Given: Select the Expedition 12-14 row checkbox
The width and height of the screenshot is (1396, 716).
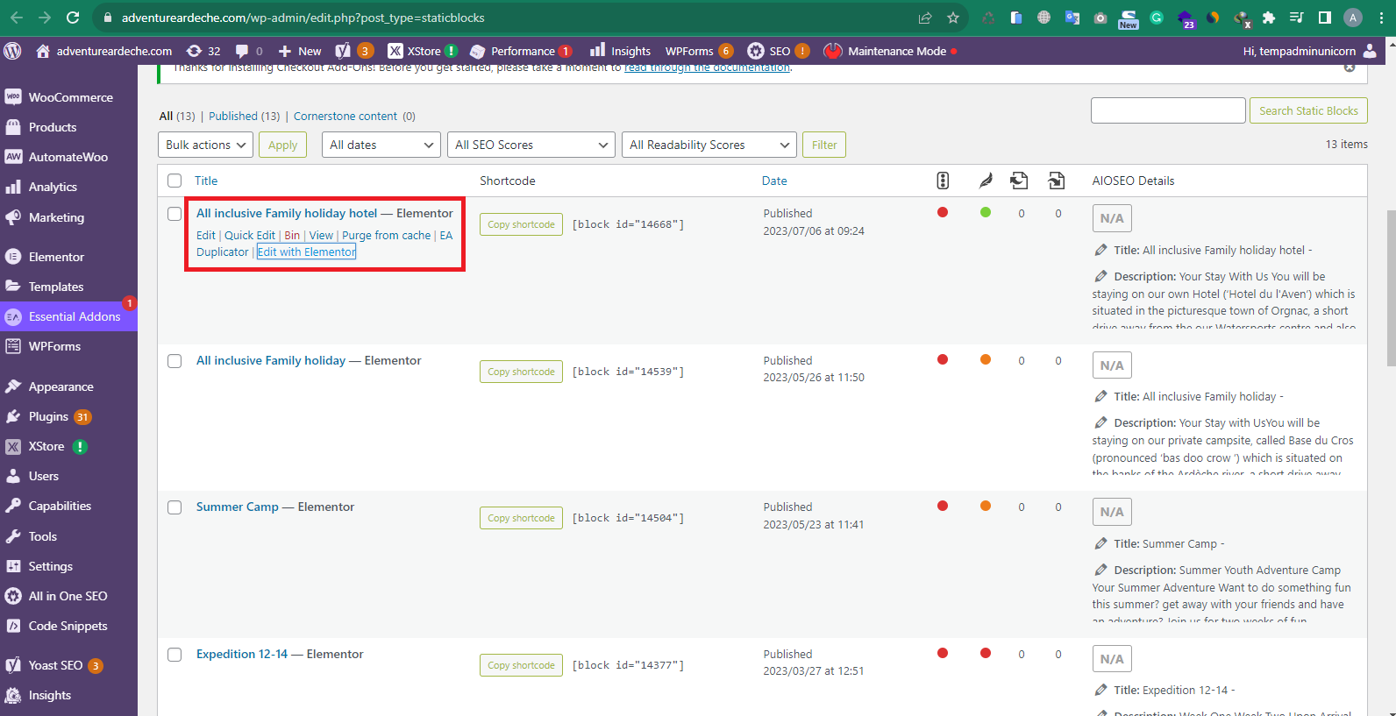Looking at the screenshot, I should [174, 655].
